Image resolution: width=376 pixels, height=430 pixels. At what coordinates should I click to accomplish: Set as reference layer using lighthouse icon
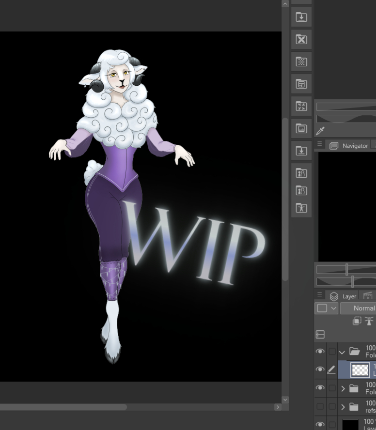369,321
